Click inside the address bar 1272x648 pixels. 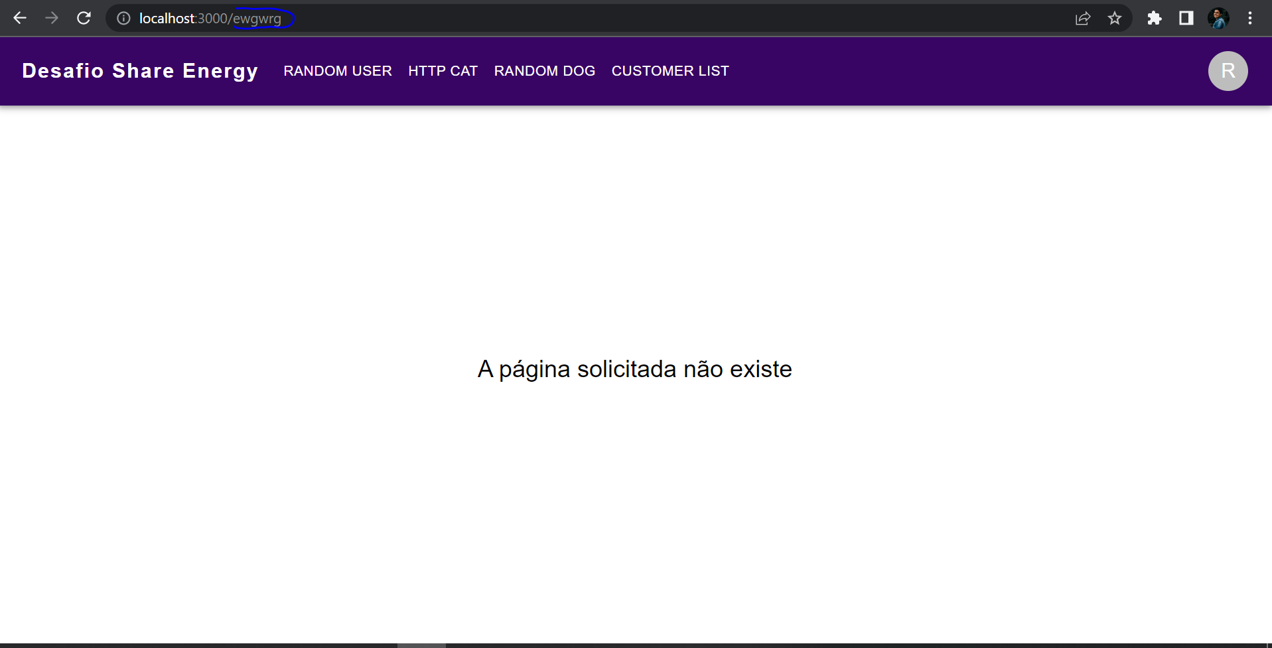point(464,18)
